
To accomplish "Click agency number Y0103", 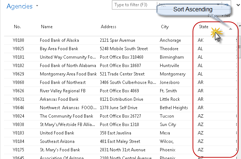I will click(x=19, y=133).
